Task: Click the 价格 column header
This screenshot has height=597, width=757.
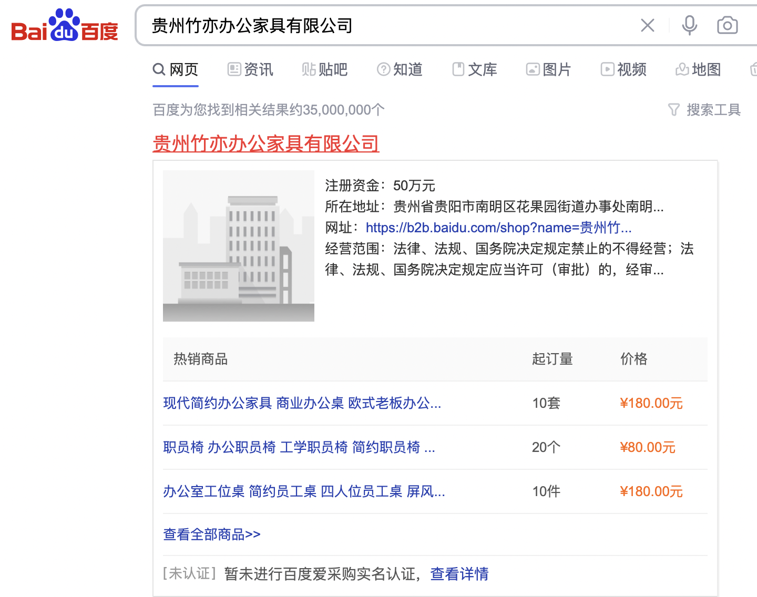Action: point(634,359)
